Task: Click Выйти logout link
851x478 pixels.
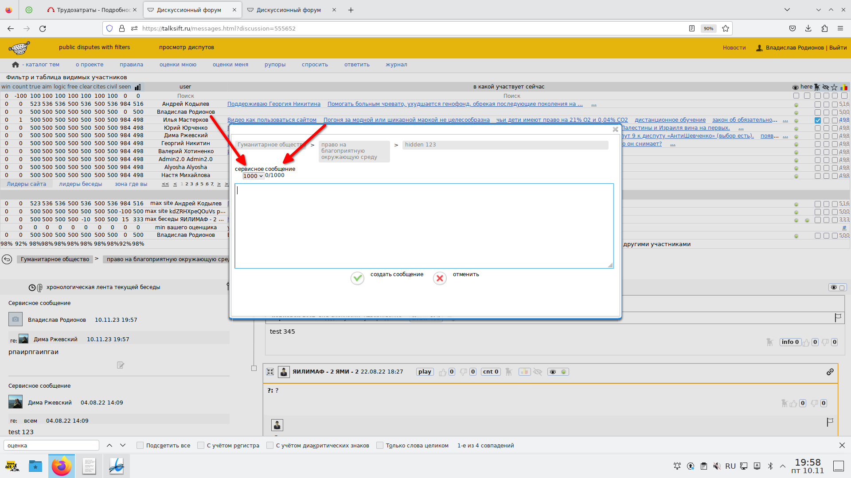Action: pyautogui.click(x=838, y=48)
